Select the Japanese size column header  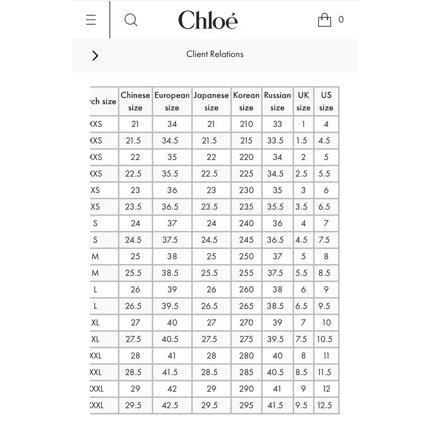click(x=211, y=101)
